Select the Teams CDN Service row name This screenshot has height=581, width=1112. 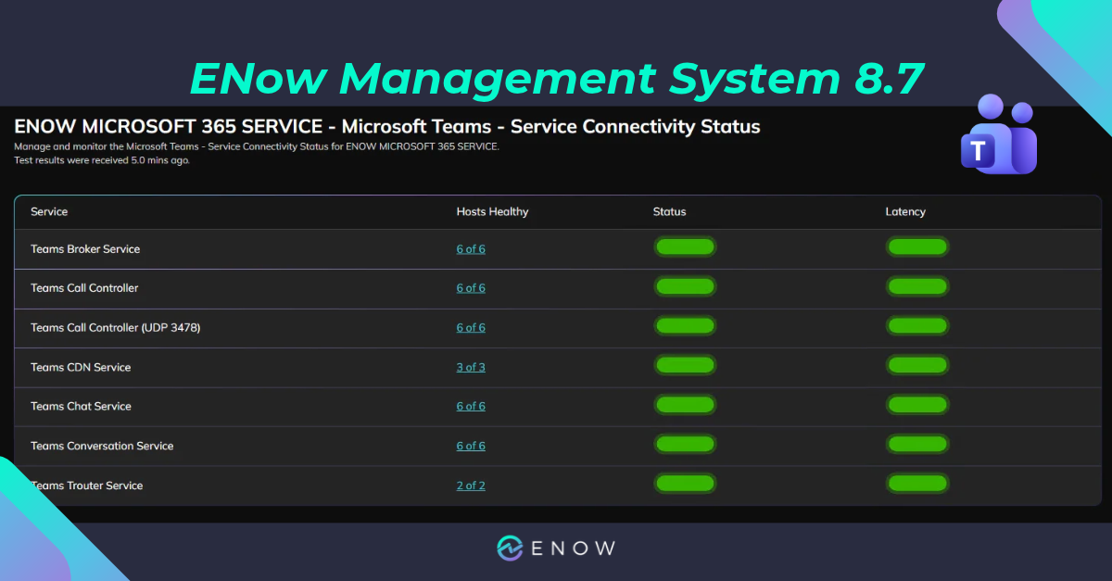[x=81, y=368]
